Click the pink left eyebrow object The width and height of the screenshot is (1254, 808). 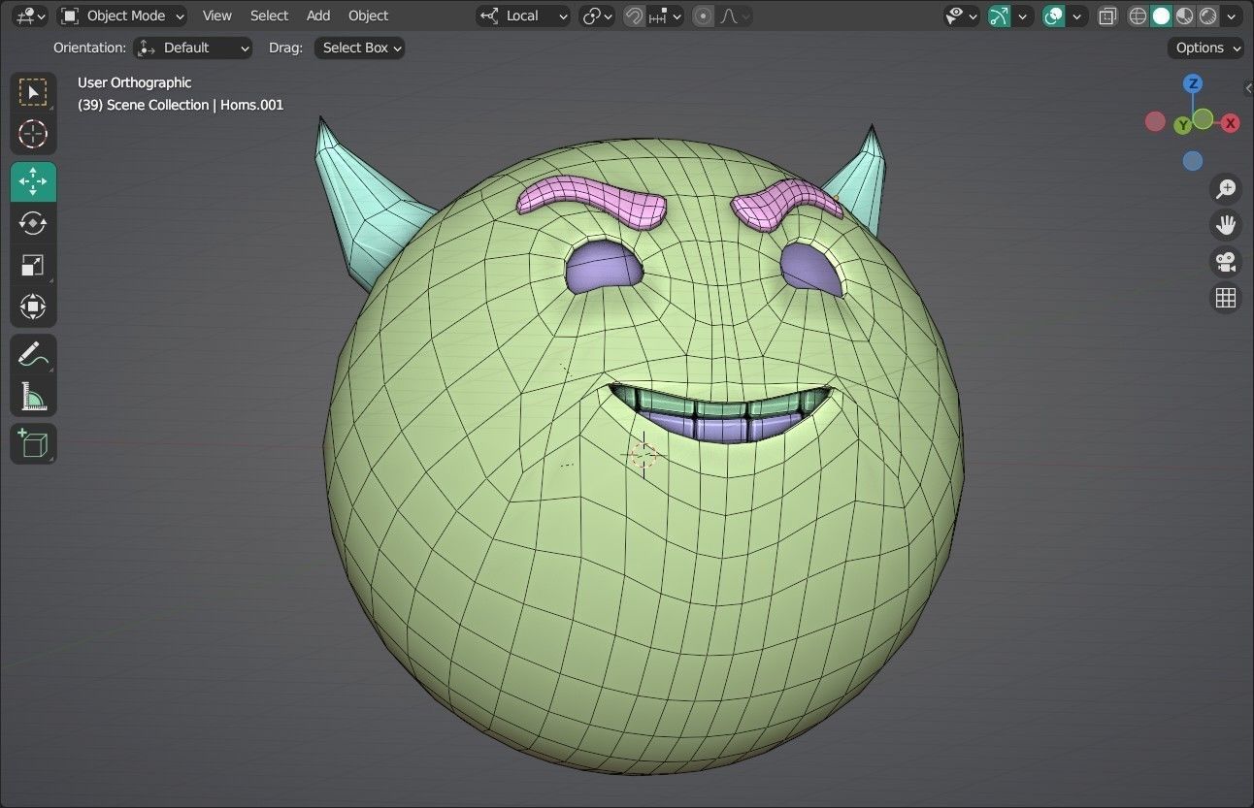coord(591,200)
